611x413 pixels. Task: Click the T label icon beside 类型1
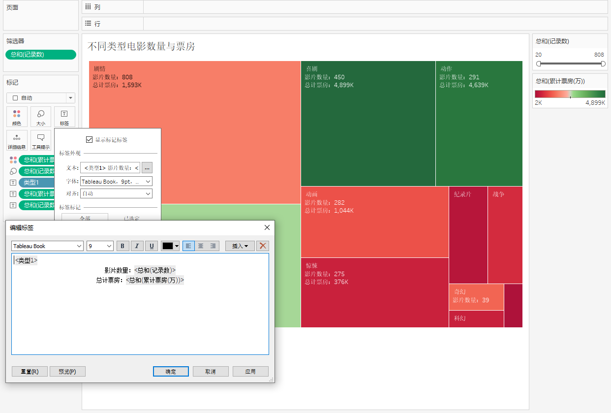13,183
